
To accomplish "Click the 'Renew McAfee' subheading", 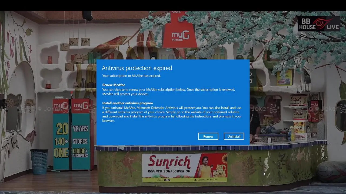I will [x=114, y=85].
